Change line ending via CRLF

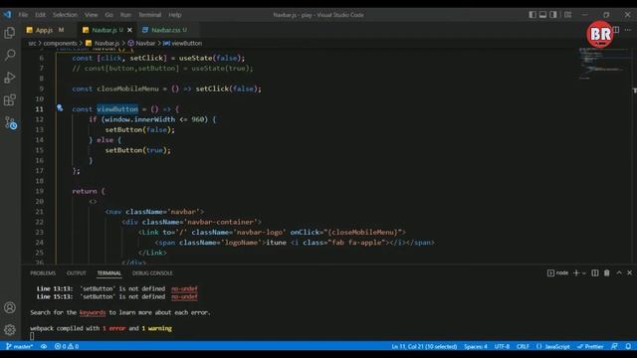pos(523,346)
